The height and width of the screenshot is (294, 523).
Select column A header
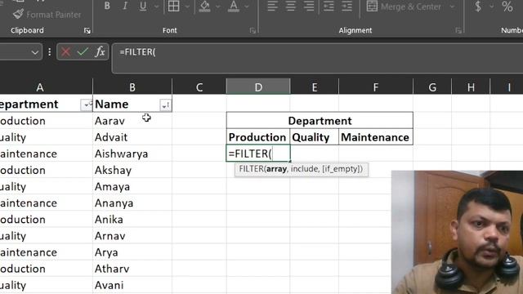pyautogui.click(x=40, y=87)
